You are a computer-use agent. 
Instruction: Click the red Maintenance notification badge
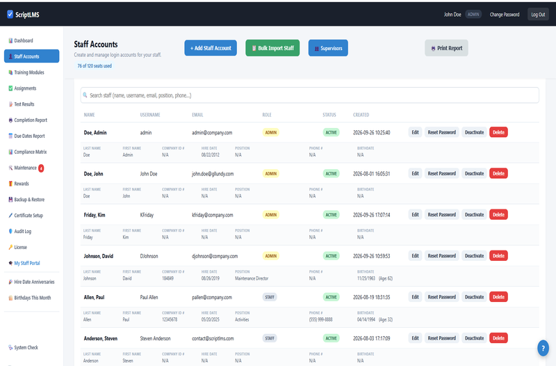pyautogui.click(x=41, y=168)
